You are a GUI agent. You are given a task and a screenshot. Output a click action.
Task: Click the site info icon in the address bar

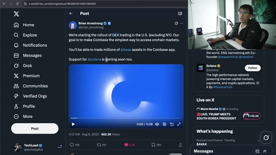(x=25, y=4)
